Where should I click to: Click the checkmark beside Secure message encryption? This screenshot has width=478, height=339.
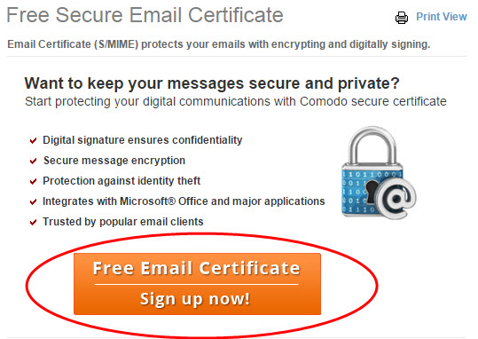[x=33, y=162]
